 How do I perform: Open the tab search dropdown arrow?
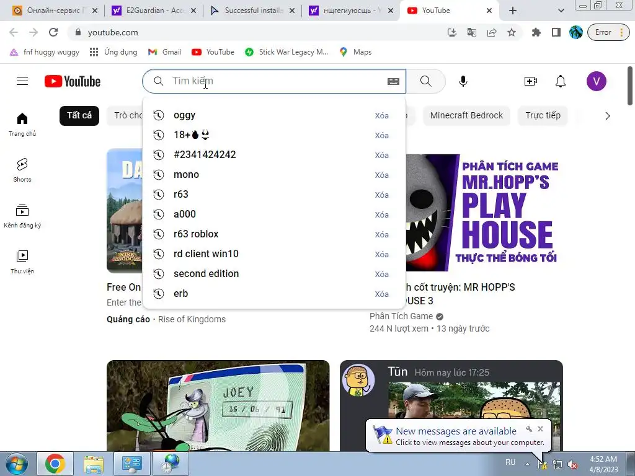[561, 11]
